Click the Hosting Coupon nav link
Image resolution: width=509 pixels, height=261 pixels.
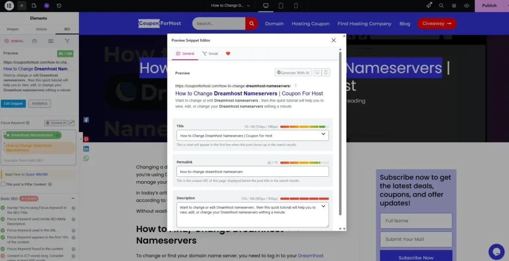click(x=311, y=24)
